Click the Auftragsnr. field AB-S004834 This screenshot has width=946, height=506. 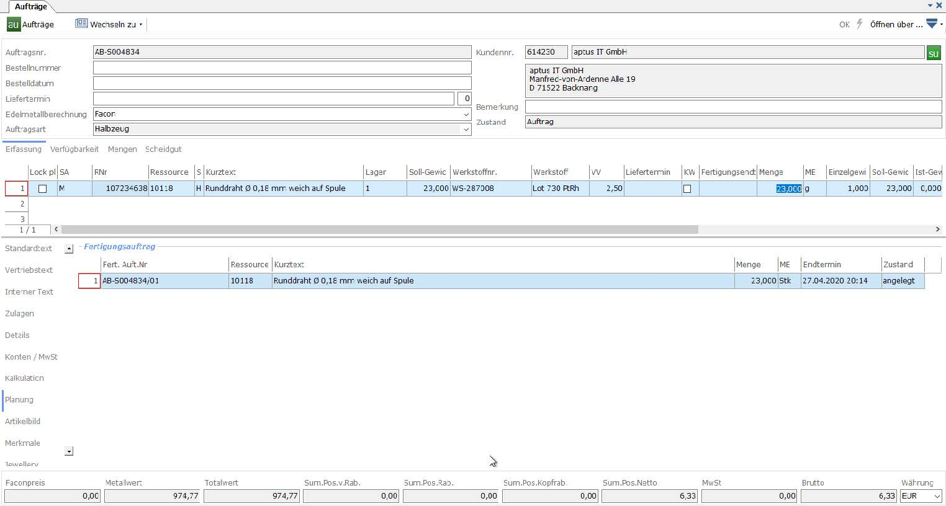(282, 52)
